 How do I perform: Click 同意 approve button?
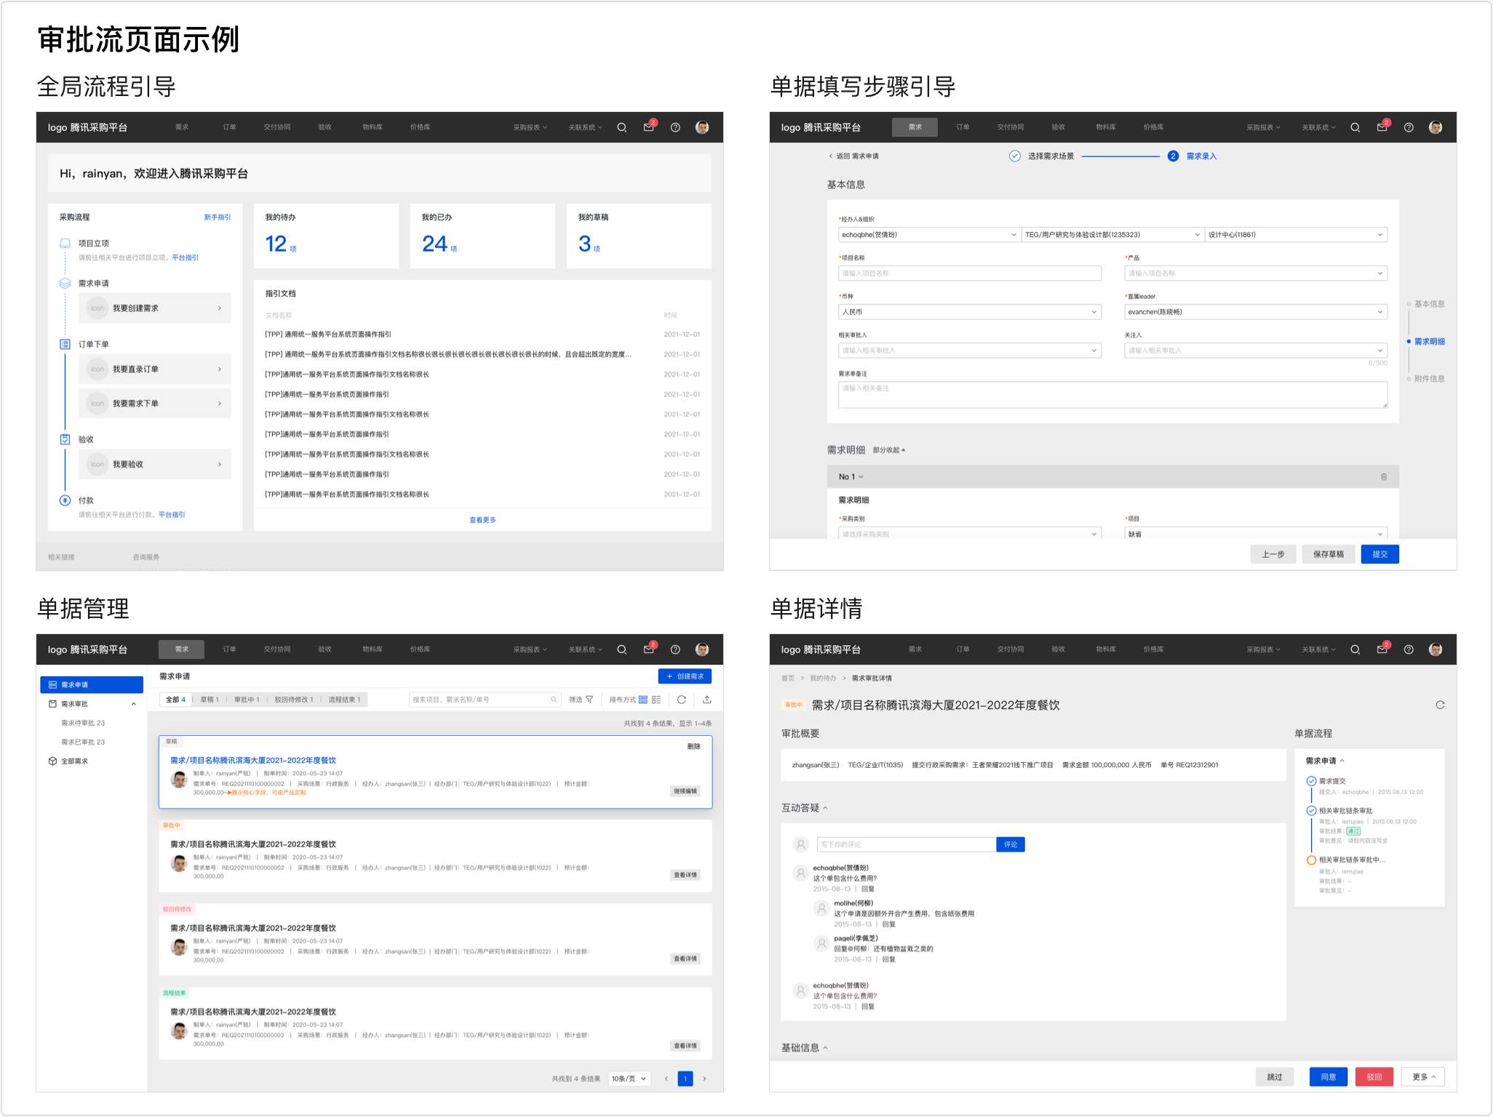point(1329,1077)
